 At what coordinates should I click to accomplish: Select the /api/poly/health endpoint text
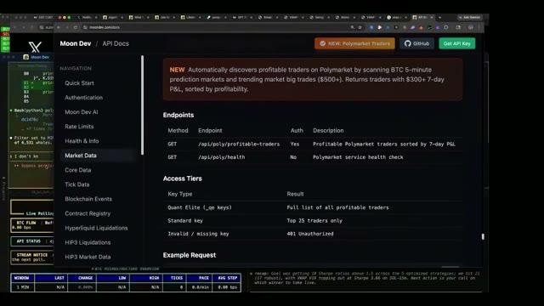[221, 157]
